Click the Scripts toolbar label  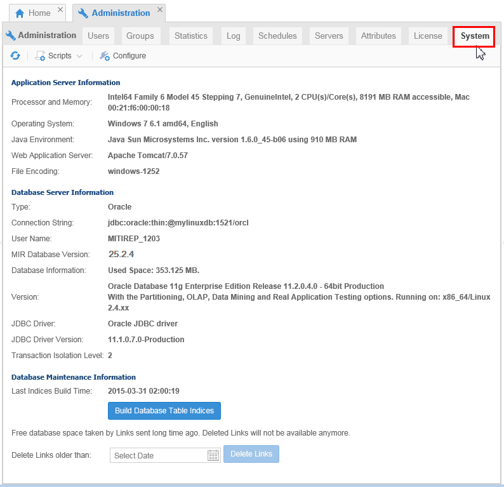pos(60,56)
